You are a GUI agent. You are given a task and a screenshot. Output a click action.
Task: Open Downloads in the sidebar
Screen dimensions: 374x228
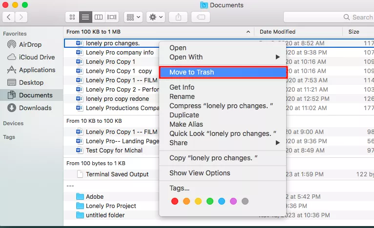[35, 108]
